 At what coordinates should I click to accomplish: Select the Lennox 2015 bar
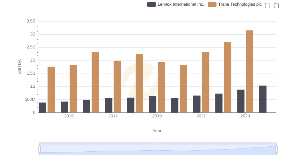click(x=65, y=107)
